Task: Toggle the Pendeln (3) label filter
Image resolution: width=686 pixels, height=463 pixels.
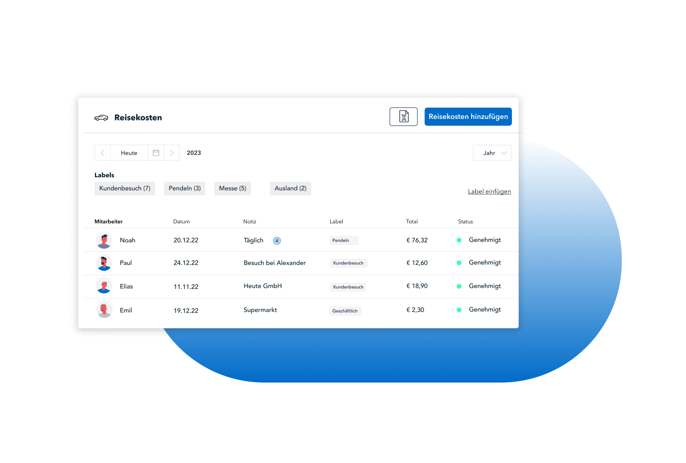Action: (185, 189)
